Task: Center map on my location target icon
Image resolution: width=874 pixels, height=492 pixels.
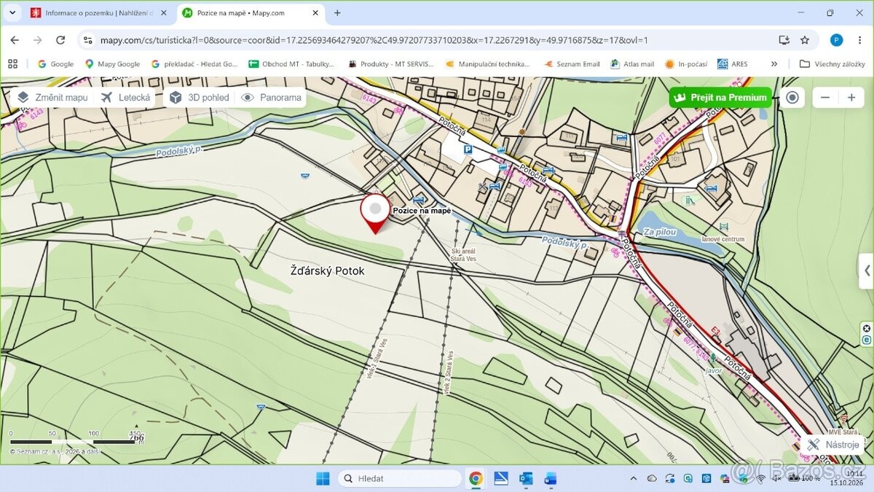Action: [x=792, y=98]
